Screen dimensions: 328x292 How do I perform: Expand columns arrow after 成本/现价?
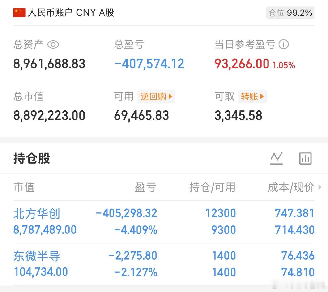(320, 187)
